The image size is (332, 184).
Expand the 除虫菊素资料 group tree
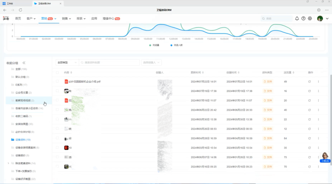point(8,163)
